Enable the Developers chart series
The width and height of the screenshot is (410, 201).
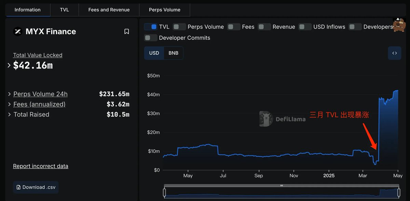pos(355,27)
